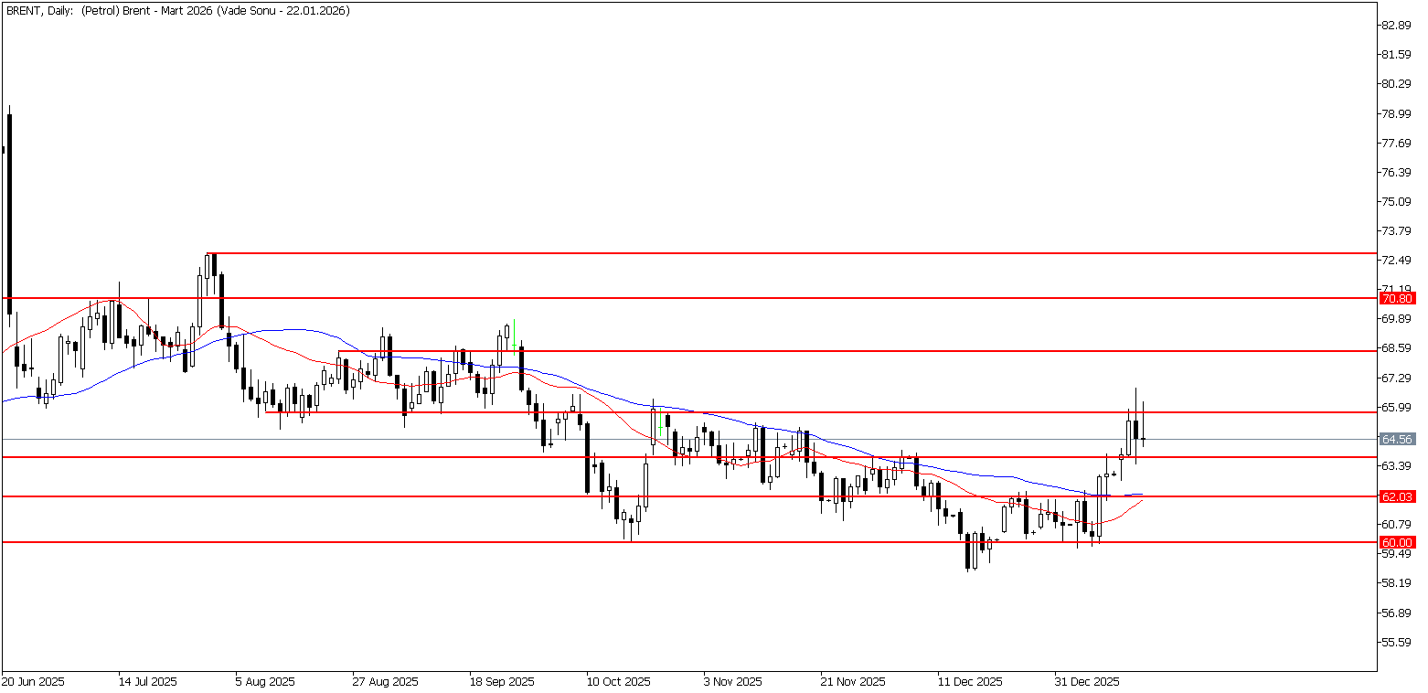The width and height of the screenshot is (1428, 693).
Task: Click the 56.89 price axis label
Action: pos(1398,612)
